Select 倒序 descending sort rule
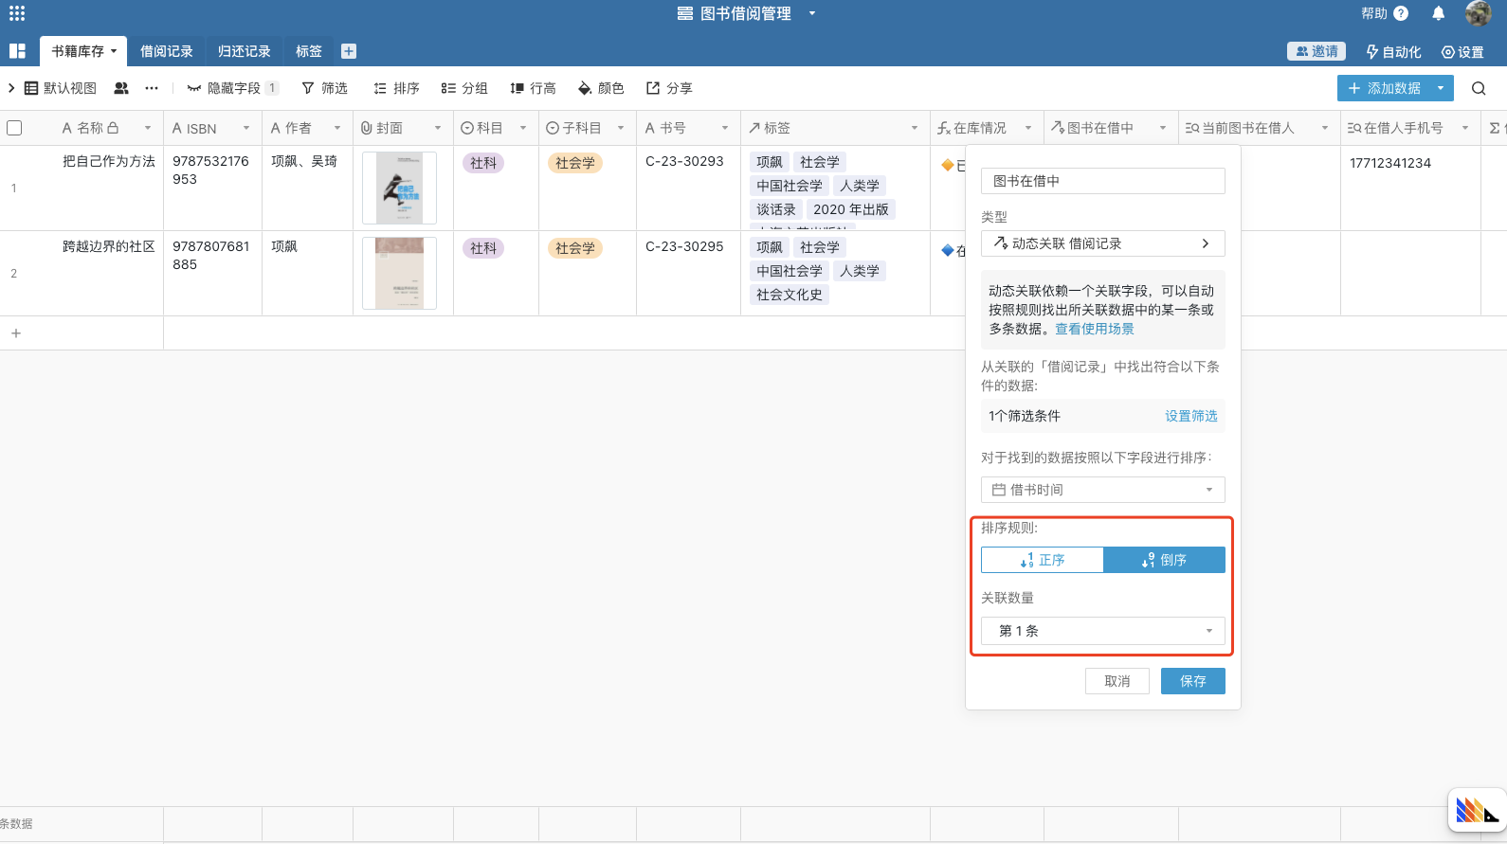The image size is (1507, 844). pos(1165,560)
